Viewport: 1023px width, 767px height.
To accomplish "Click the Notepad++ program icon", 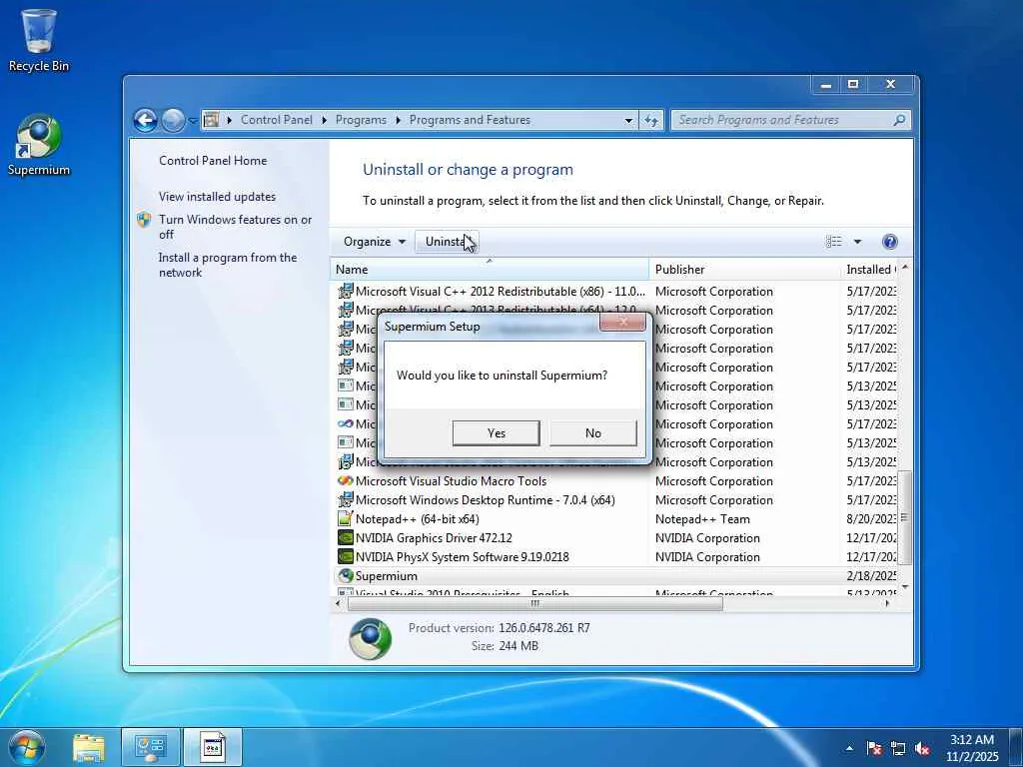I will (x=345, y=519).
